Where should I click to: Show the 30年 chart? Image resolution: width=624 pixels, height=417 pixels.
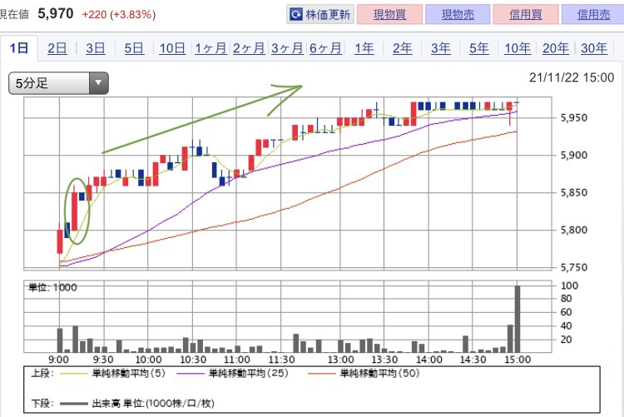tap(594, 48)
